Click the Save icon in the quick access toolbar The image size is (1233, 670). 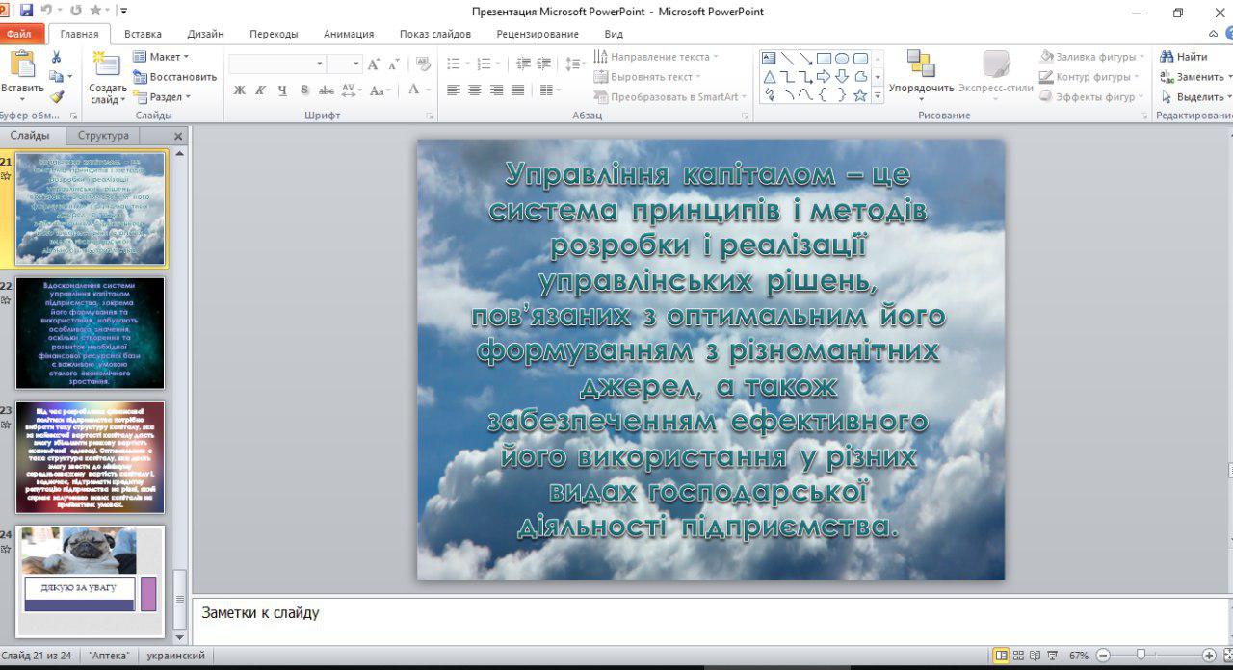(x=26, y=11)
